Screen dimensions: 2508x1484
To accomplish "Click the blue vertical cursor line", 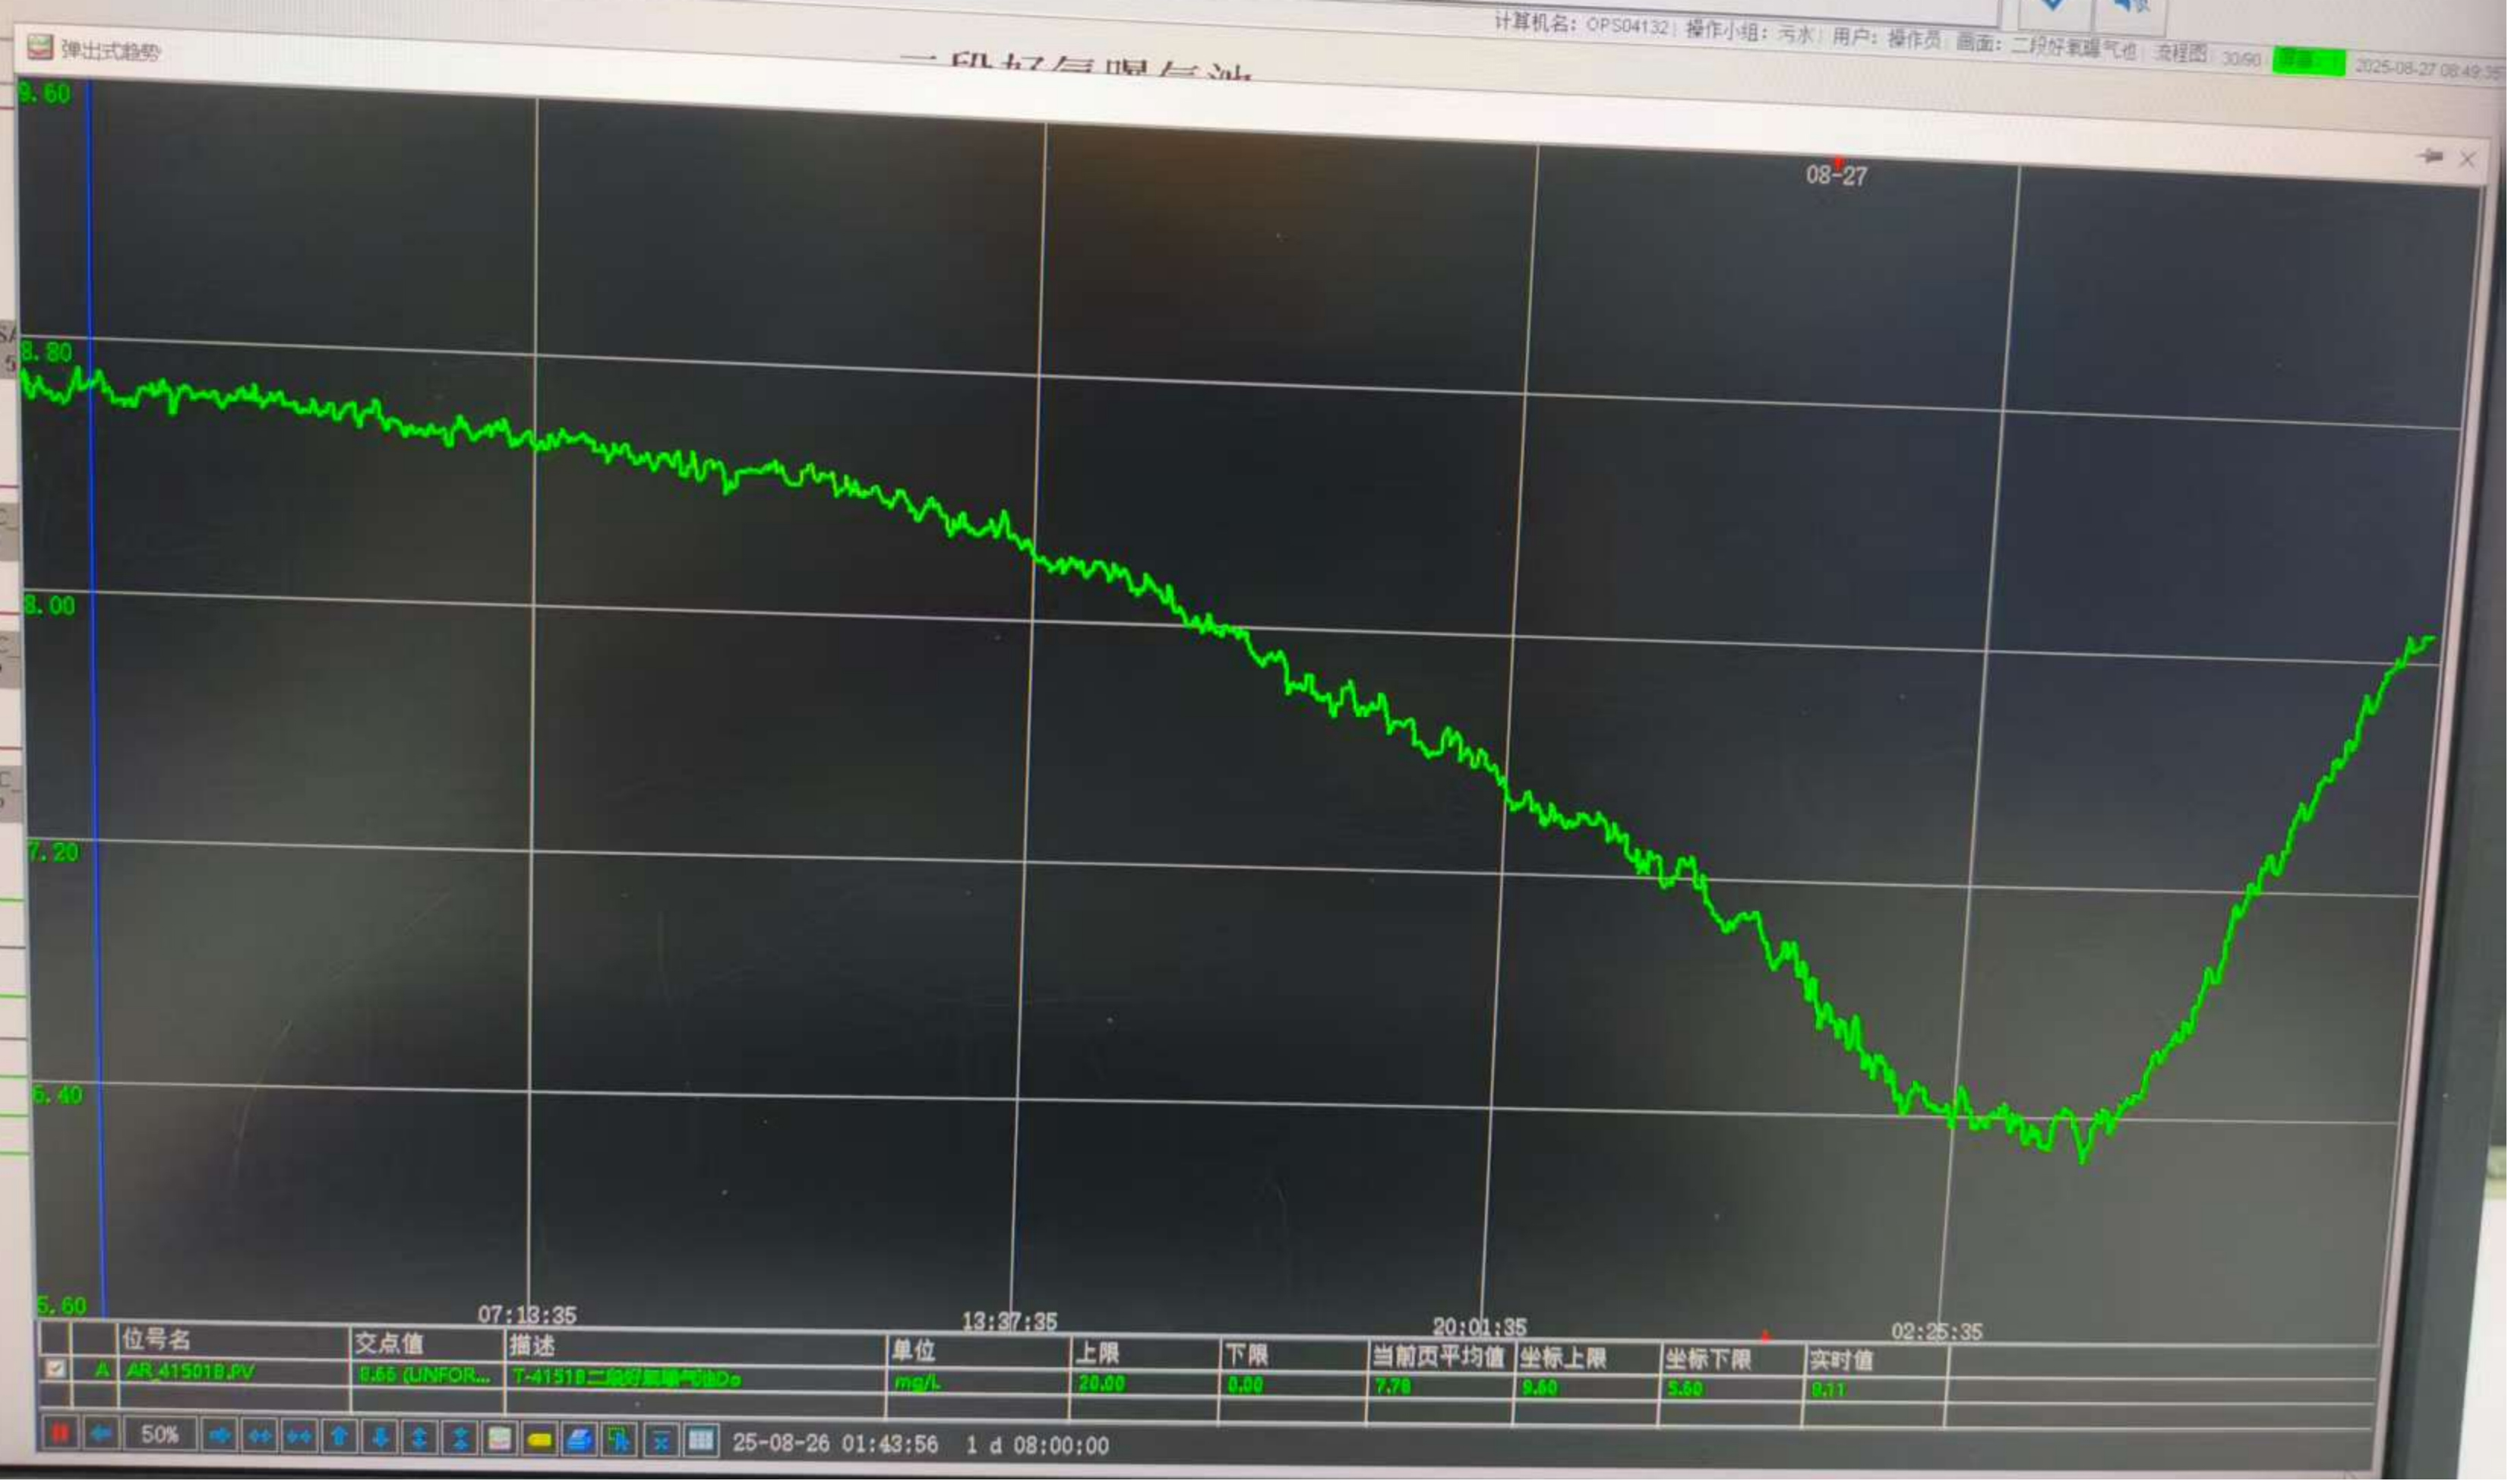I will click(x=94, y=700).
